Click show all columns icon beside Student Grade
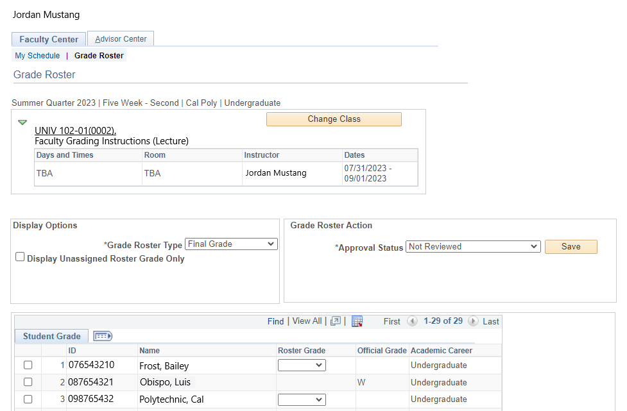This screenshot has width=627, height=411. tap(103, 336)
